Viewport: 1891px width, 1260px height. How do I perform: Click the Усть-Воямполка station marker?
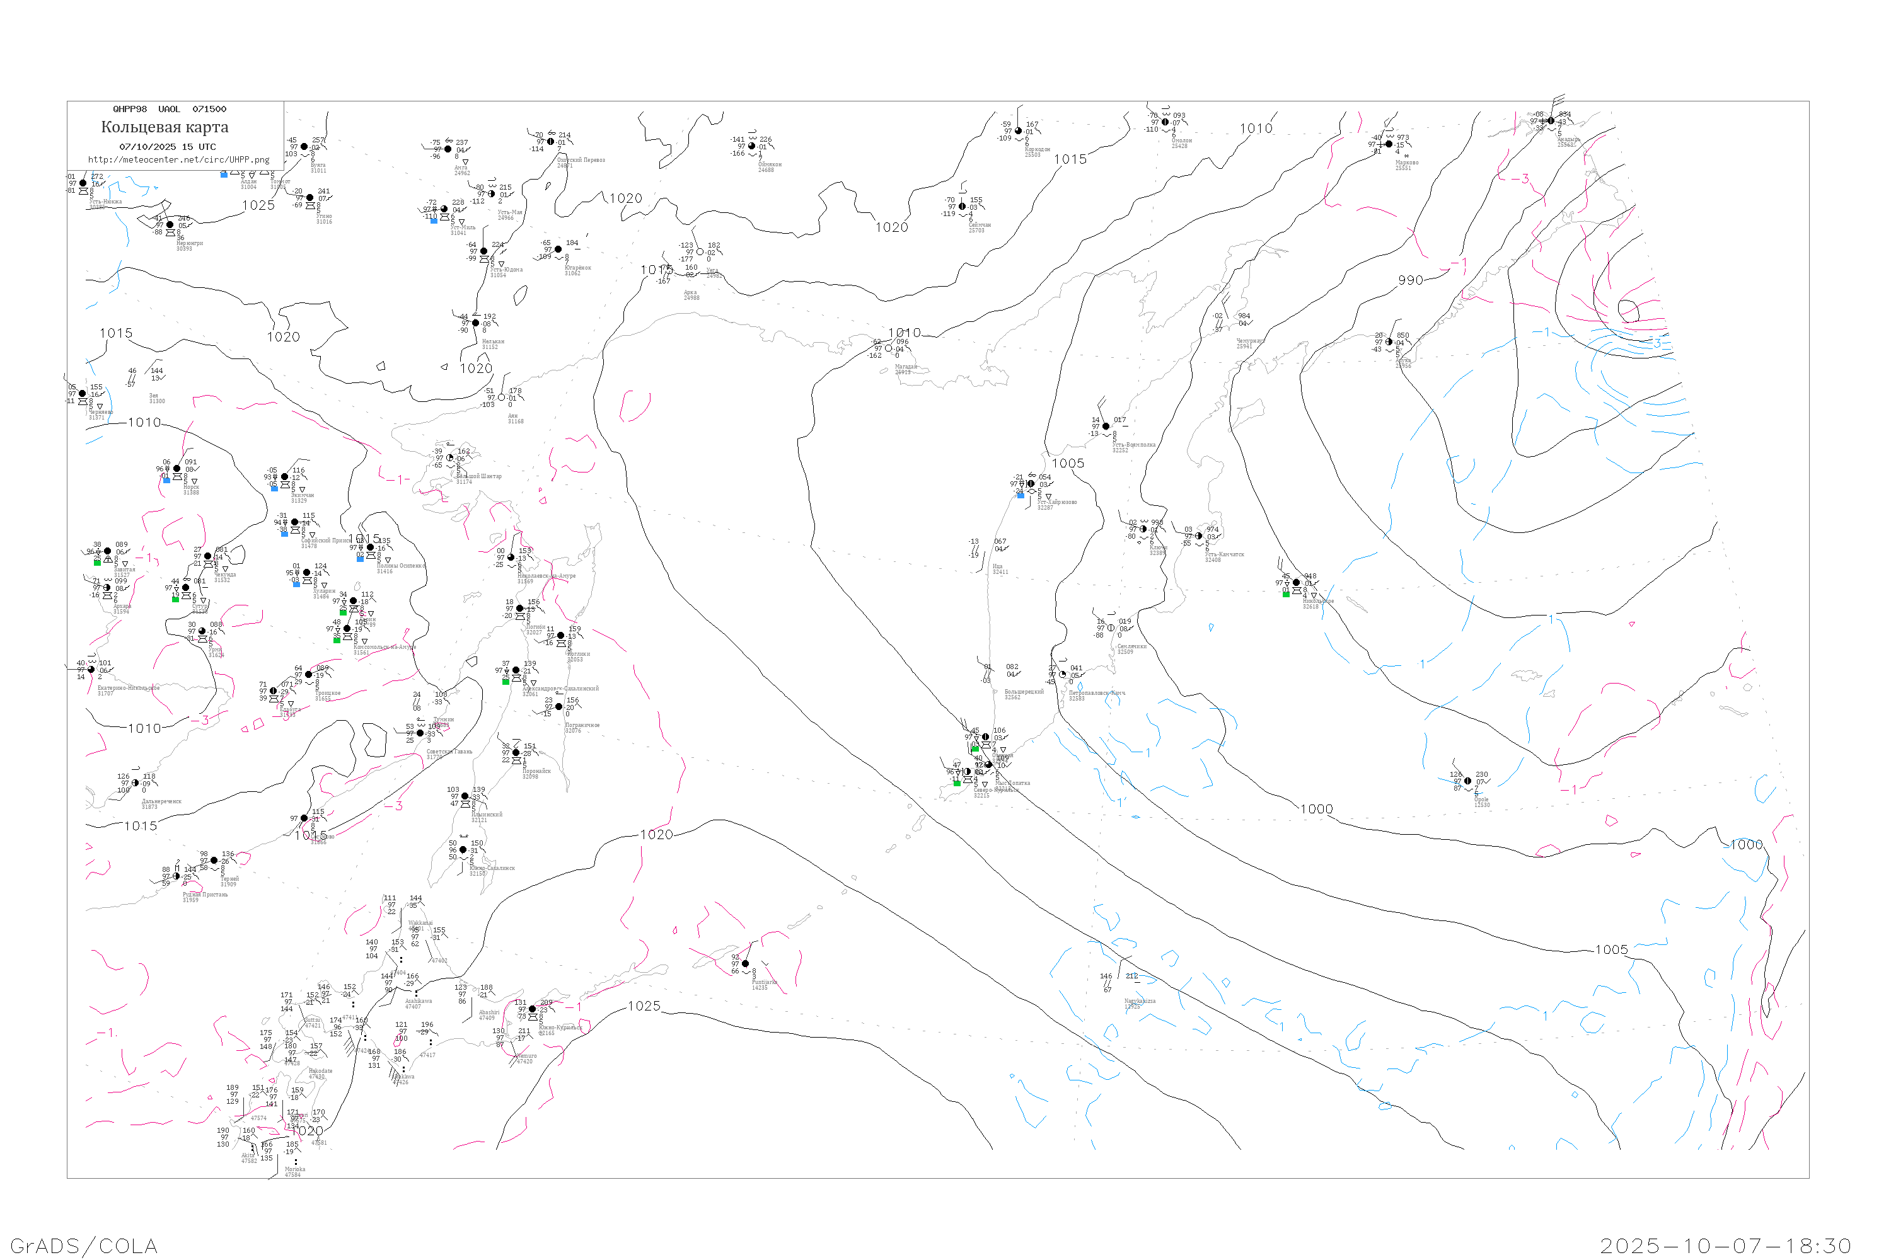click(1106, 427)
